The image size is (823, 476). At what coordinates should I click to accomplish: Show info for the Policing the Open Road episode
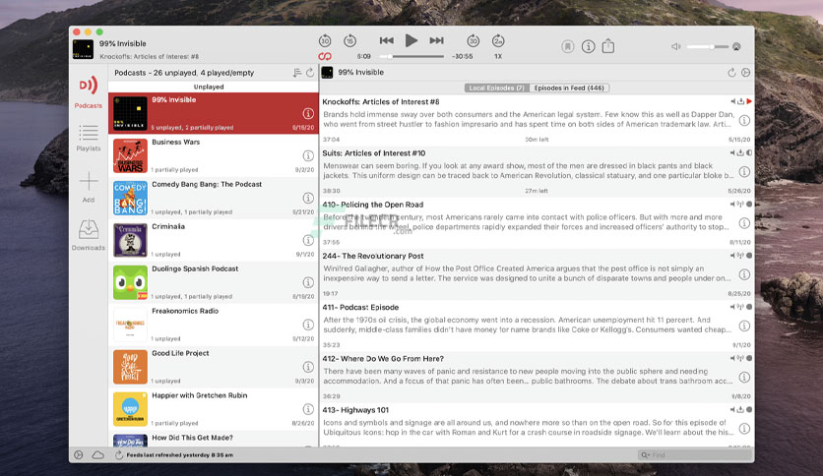(x=744, y=223)
